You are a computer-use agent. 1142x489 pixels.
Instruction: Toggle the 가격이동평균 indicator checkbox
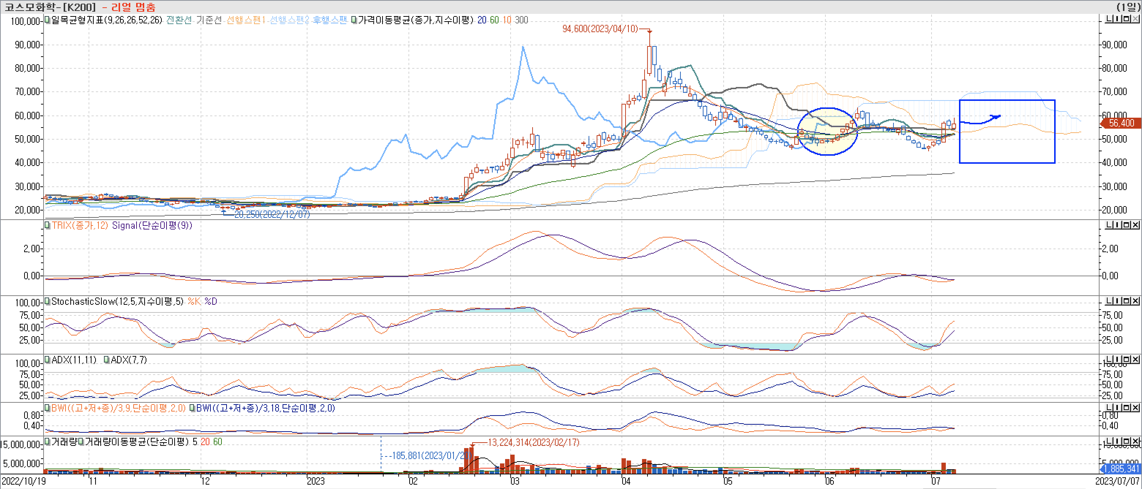tap(354, 20)
